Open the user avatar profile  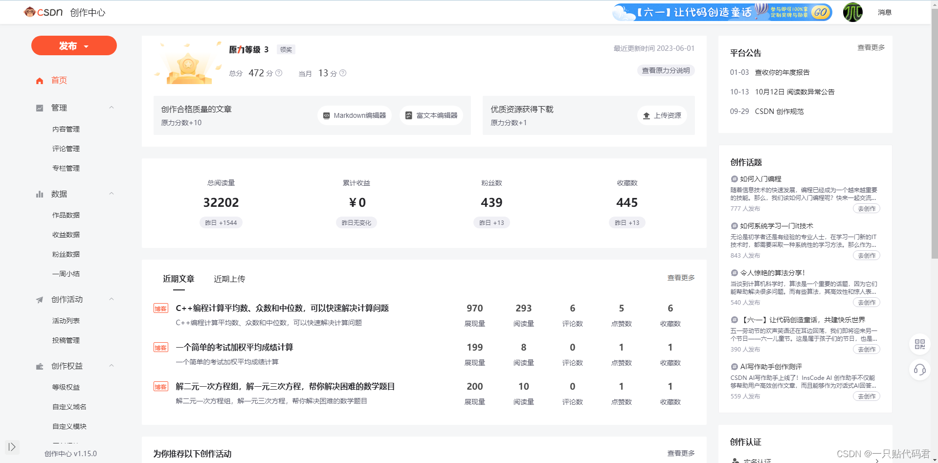pos(852,12)
